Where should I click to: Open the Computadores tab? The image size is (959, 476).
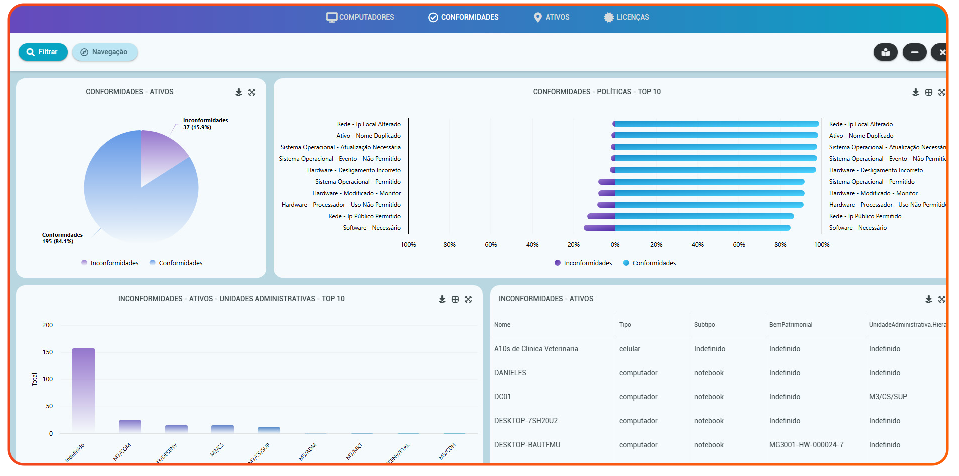tap(360, 17)
